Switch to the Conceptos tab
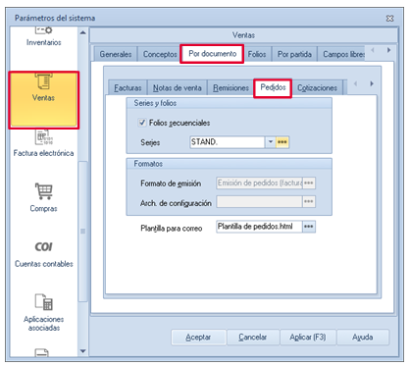The width and height of the screenshot is (410, 366). [x=160, y=54]
